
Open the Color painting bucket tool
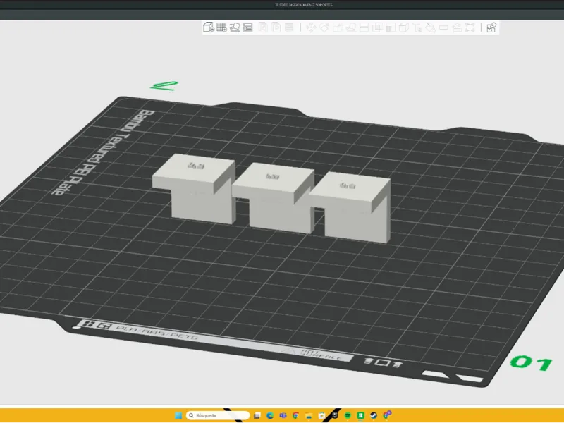431,27
